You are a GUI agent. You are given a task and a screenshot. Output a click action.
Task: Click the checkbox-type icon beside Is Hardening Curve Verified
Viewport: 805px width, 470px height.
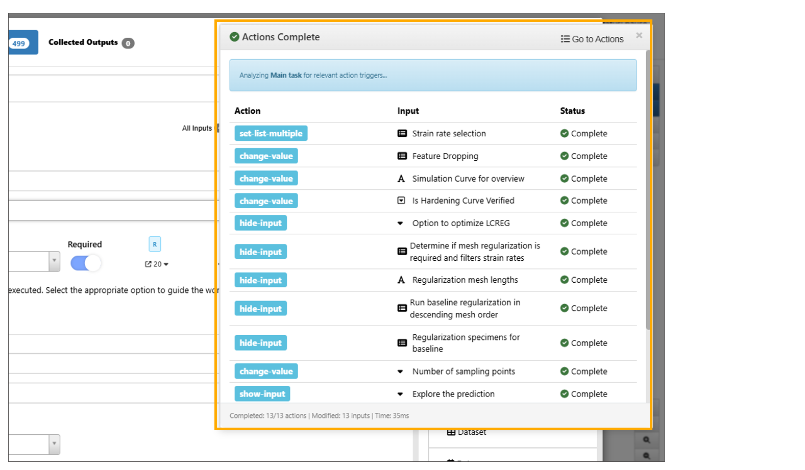click(x=401, y=201)
